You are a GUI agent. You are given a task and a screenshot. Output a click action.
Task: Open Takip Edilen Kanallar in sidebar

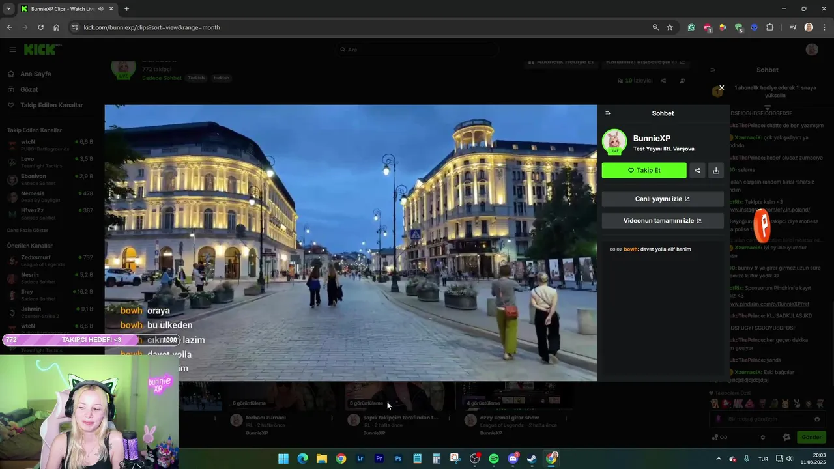coord(52,105)
